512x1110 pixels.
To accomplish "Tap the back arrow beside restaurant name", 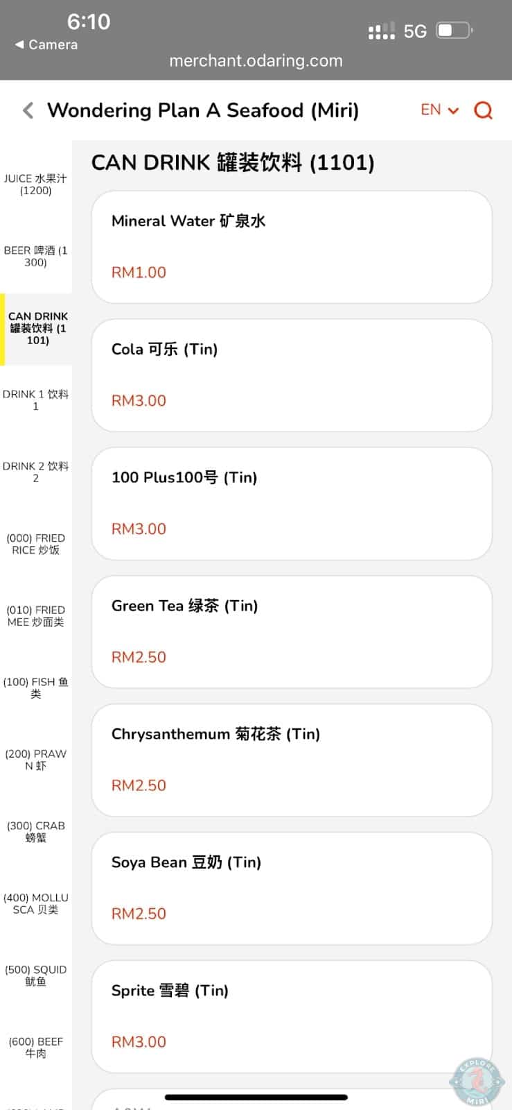I will pos(28,110).
